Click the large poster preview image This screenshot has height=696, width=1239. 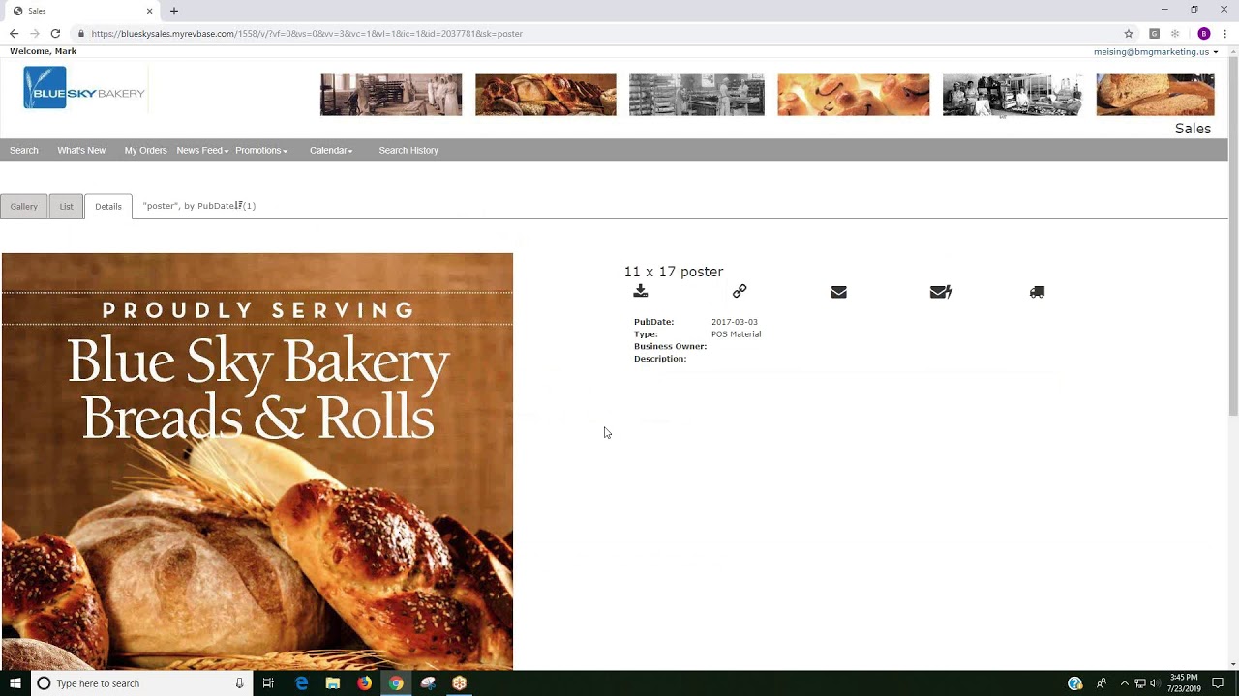coord(257,461)
